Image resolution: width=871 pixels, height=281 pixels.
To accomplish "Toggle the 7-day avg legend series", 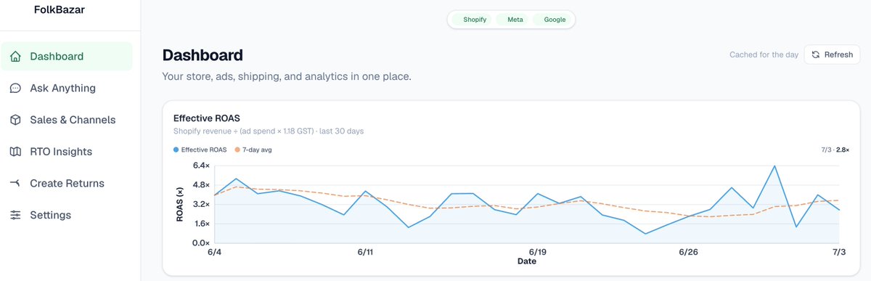I will [253, 150].
